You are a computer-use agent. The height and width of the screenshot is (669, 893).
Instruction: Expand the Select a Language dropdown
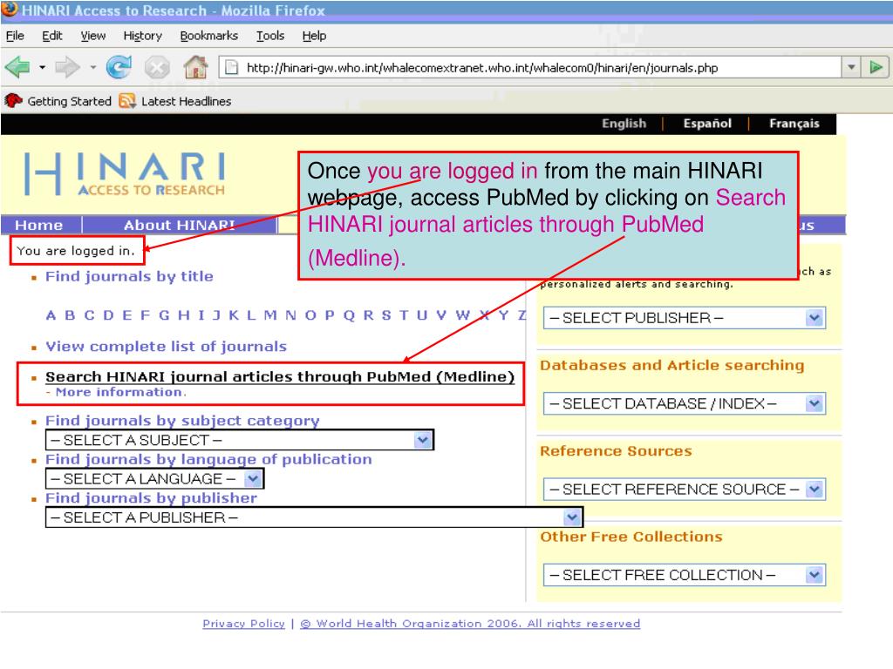155,479
